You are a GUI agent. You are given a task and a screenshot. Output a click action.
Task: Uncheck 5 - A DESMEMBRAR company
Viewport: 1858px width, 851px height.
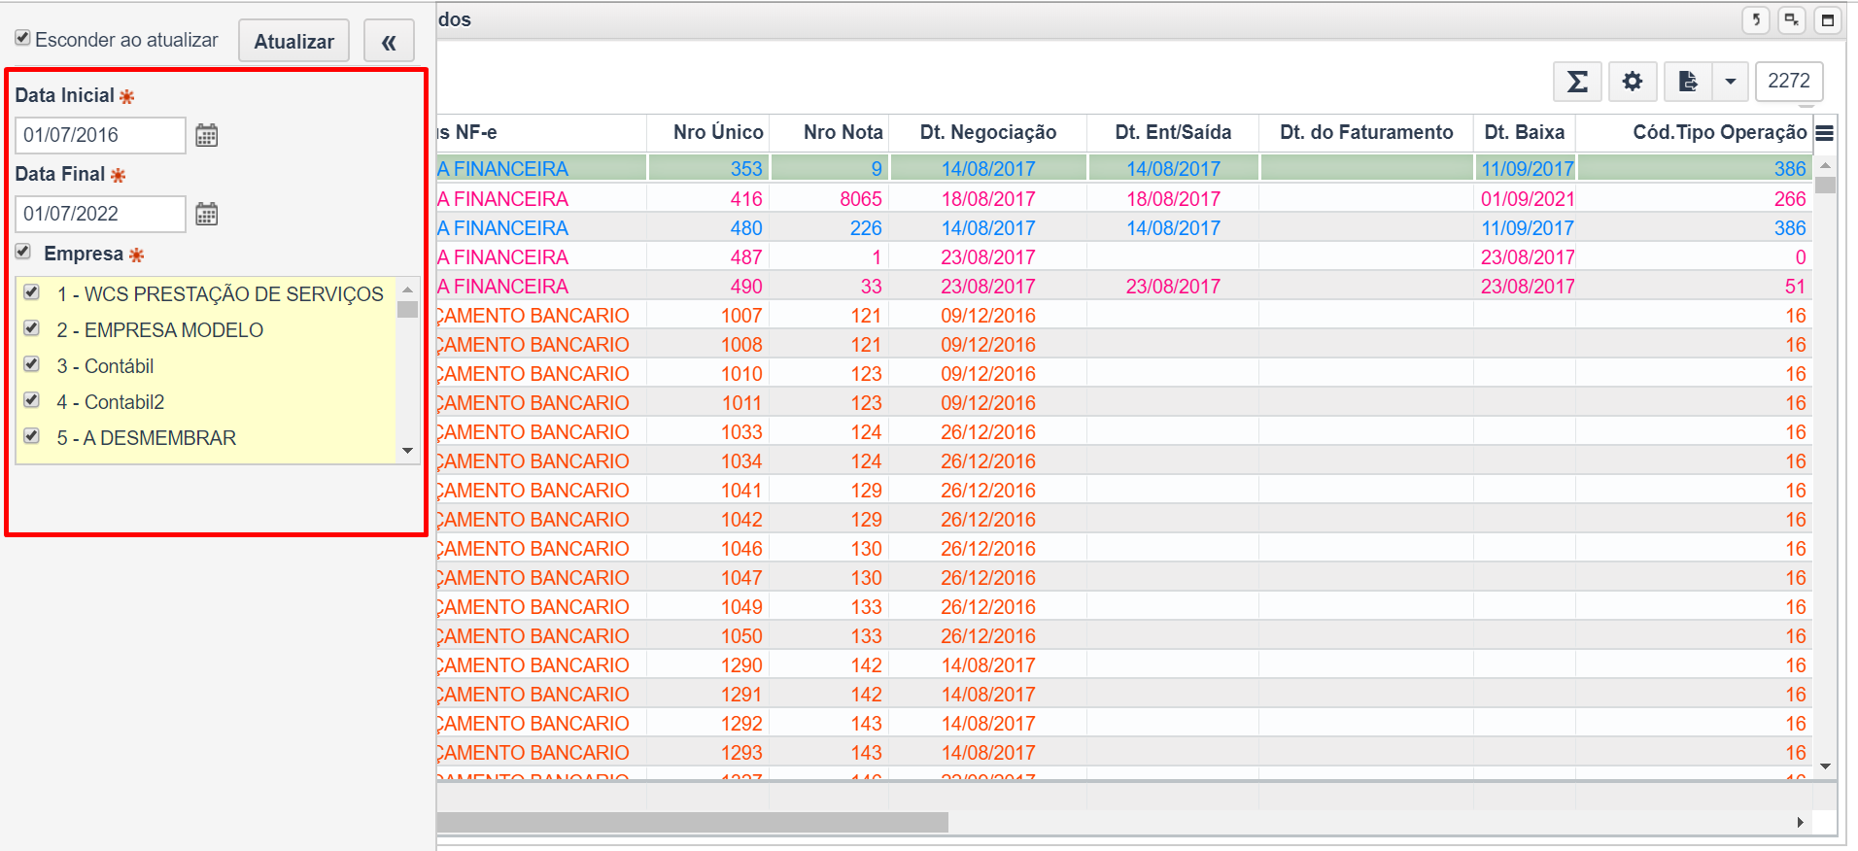point(32,436)
